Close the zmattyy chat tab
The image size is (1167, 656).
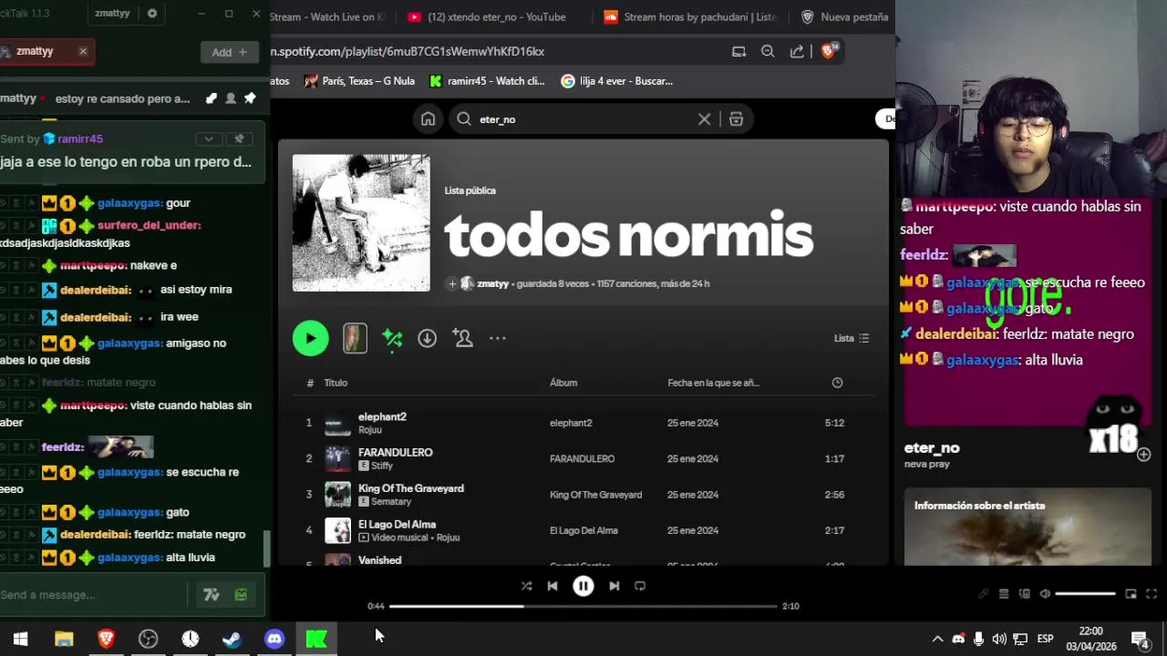coord(83,51)
